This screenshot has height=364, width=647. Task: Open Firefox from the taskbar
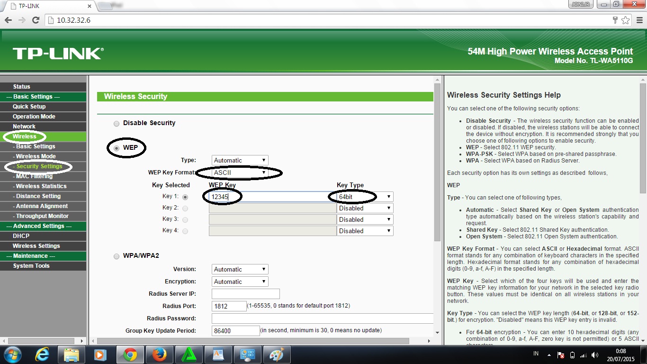point(159,355)
